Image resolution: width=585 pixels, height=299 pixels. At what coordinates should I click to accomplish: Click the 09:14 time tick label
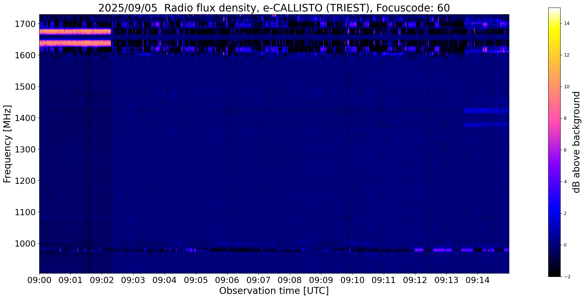(478, 280)
